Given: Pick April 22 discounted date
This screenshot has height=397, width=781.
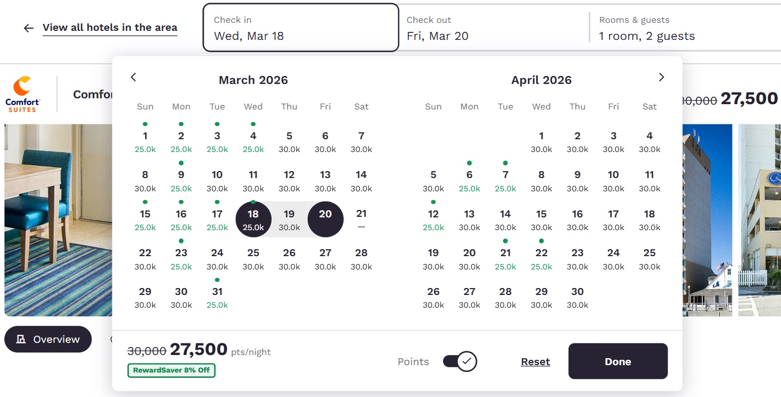Looking at the screenshot, I should coord(541,258).
